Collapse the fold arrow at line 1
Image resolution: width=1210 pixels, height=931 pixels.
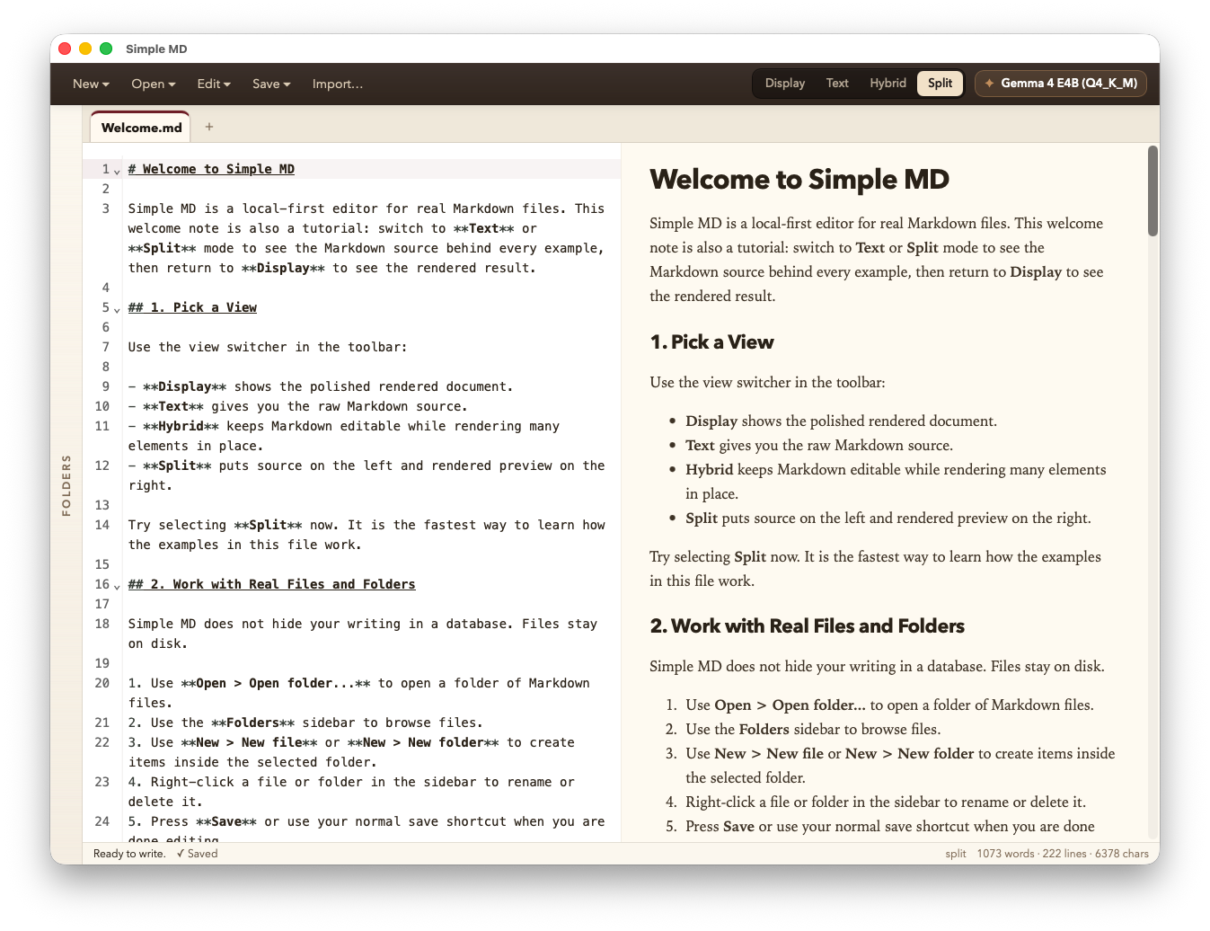[117, 171]
